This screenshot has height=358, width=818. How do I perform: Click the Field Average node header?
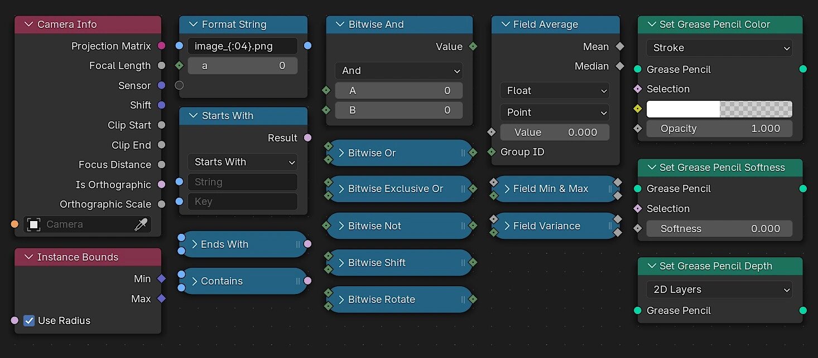point(556,24)
